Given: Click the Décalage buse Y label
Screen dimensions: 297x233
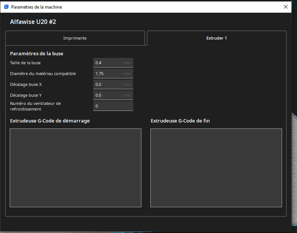Looking at the screenshot, I should (x=26, y=95).
